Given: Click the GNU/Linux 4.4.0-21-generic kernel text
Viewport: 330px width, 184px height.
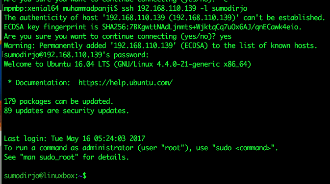Looking at the screenshot, I should coord(182,64).
